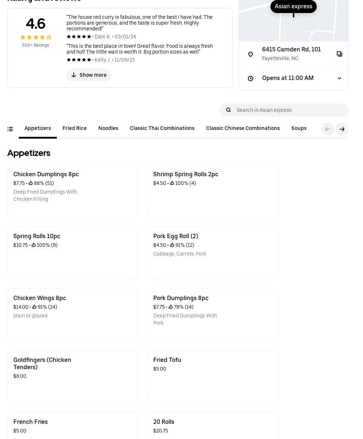Open the Noodles menu section
The image size is (363, 439).
108,128
